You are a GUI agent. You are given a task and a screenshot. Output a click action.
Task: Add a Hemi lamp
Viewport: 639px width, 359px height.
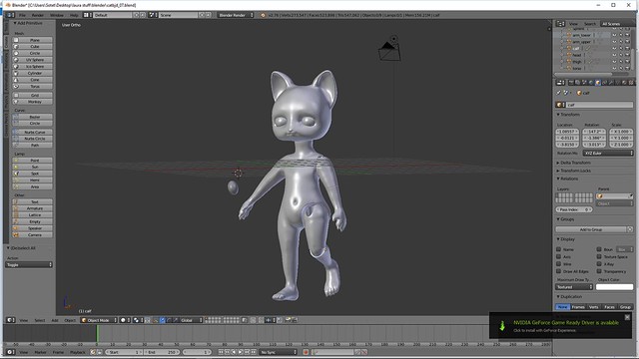tap(32, 179)
